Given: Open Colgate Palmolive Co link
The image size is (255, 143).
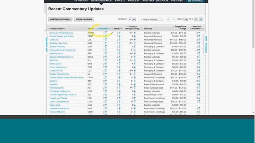Looking at the screenshot, I should click(59, 74).
